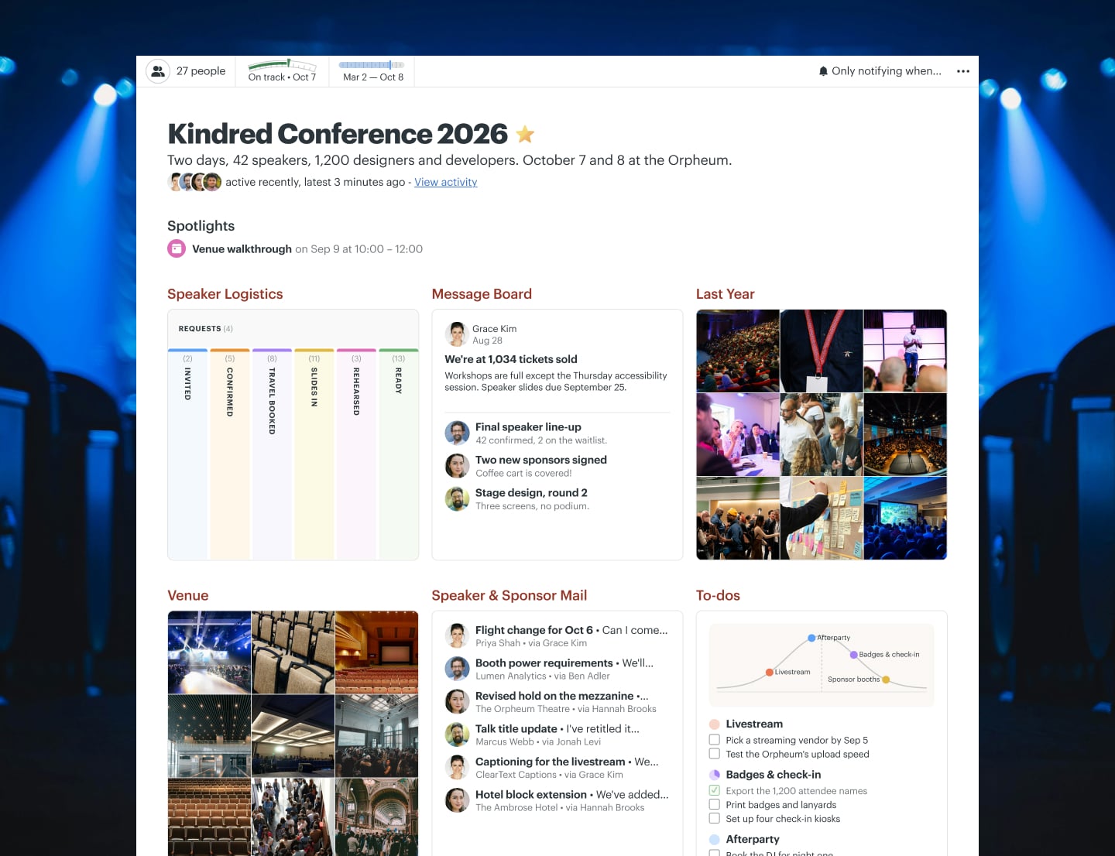Open the Message Board section heading
The image size is (1115, 856).
tap(482, 294)
